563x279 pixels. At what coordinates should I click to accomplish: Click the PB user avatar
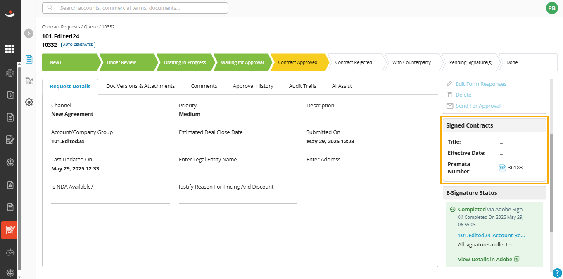552,8
